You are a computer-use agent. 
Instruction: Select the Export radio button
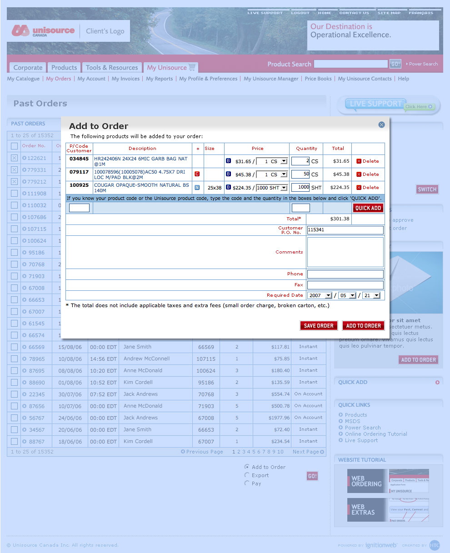[247, 475]
